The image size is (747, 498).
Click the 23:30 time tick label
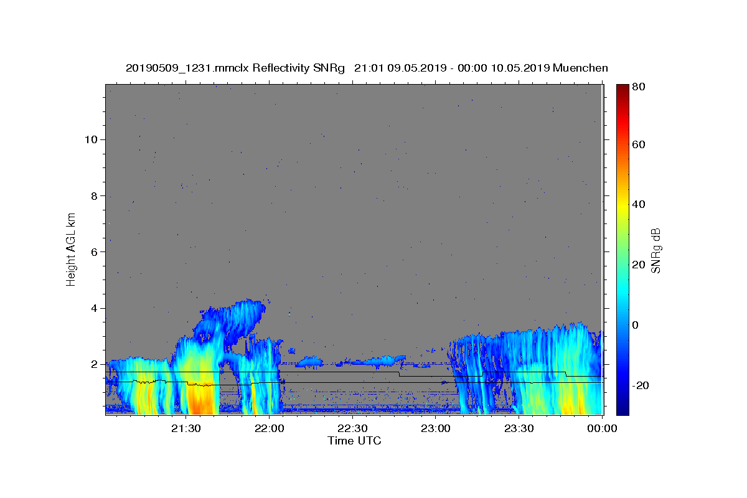[519, 428]
